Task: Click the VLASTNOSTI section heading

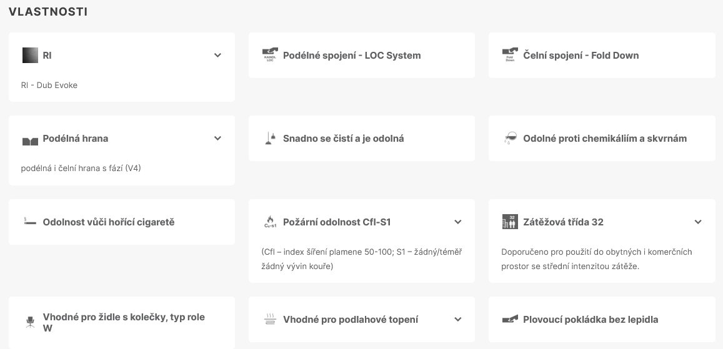Action: click(48, 11)
